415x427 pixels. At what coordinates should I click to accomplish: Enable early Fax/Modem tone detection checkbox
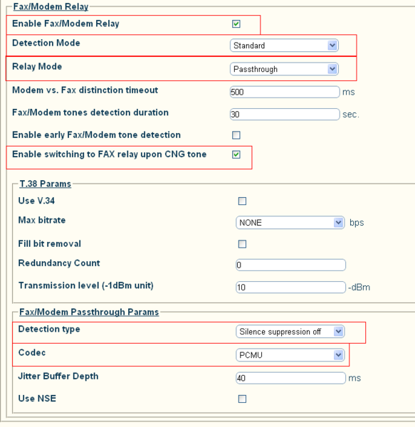pyautogui.click(x=236, y=135)
